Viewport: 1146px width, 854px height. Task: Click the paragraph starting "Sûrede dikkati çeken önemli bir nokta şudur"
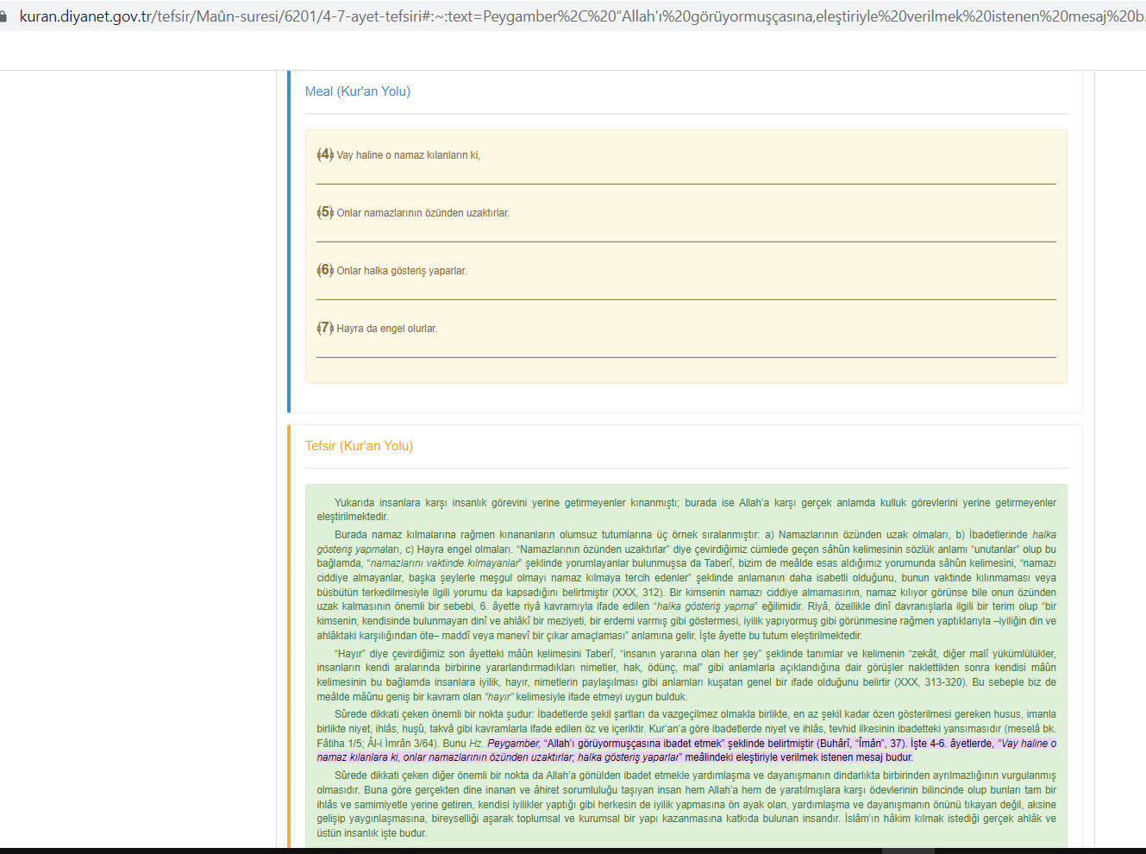point(686,736)
